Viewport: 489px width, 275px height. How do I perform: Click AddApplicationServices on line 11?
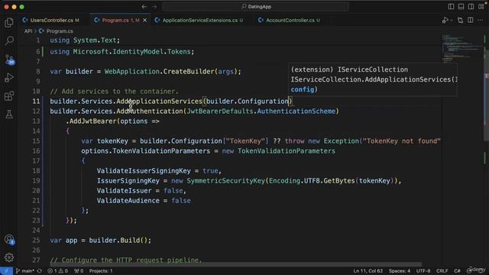coord(160,102)
